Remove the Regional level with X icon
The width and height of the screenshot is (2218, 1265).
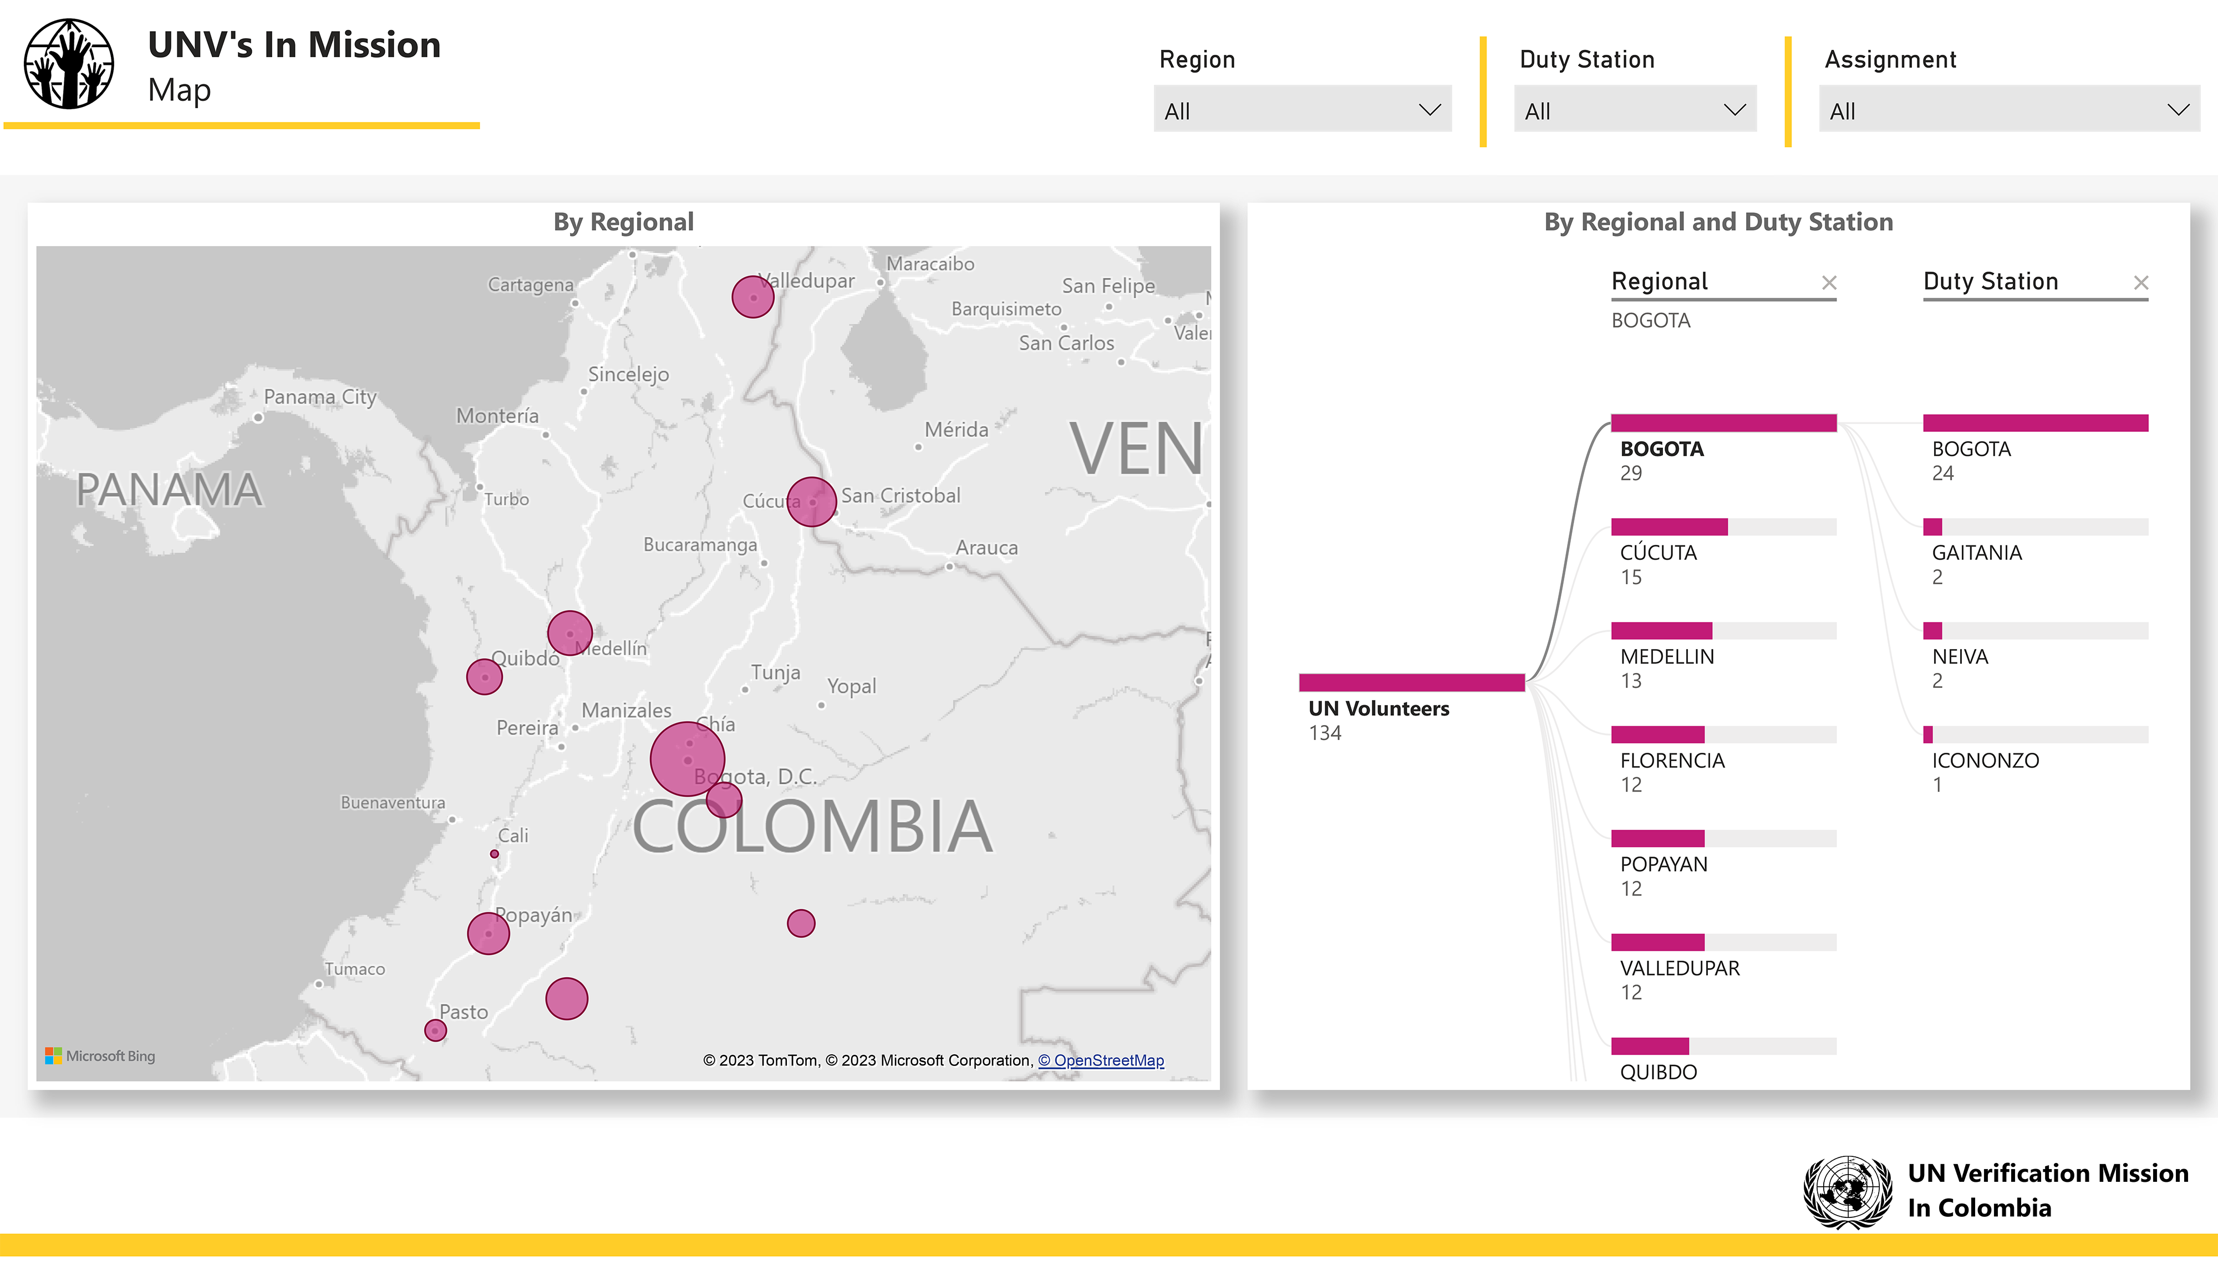point(1829,282)
